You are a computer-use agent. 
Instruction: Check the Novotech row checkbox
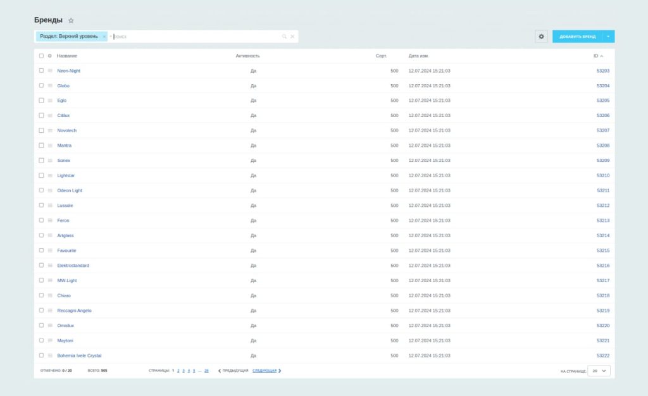(41, 130)
